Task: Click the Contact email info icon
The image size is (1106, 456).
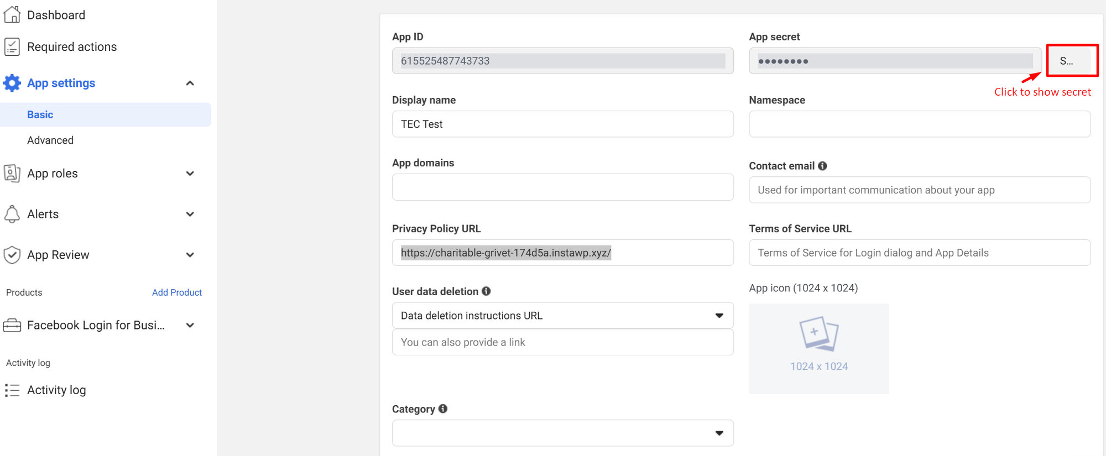Action: coord(822,166)
